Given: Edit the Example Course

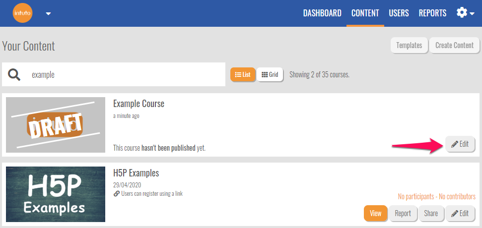Looking at the screenshot, I should click(460, 144).
